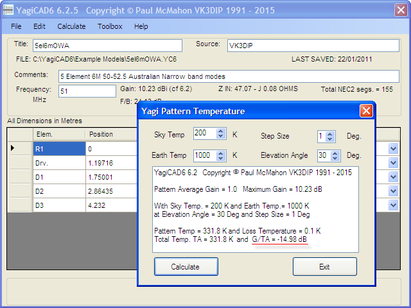
Task: Click the row header beside D3
Action: [21, 205]
